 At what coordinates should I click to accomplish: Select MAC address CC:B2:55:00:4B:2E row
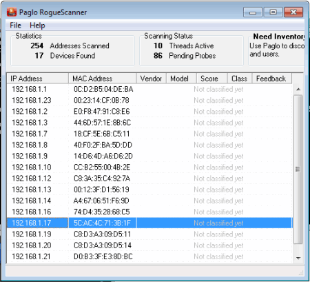coord(149,167)
